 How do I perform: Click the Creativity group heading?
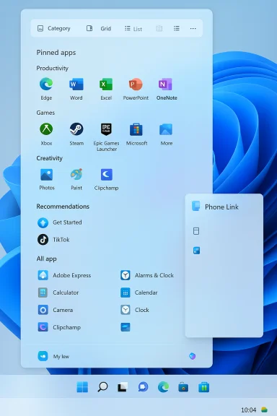click(x=49, y=158)
